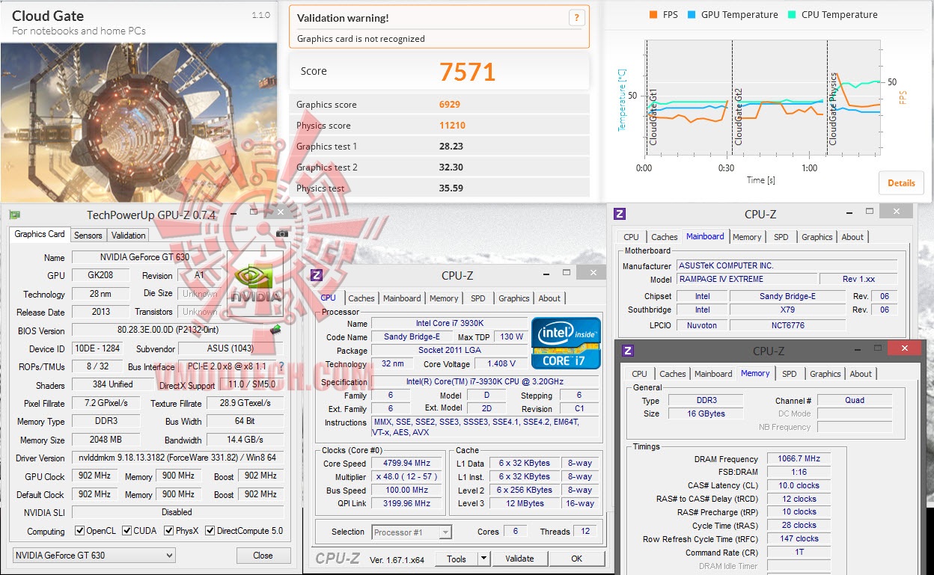Click the Southbridge value X79

point(787,310)
